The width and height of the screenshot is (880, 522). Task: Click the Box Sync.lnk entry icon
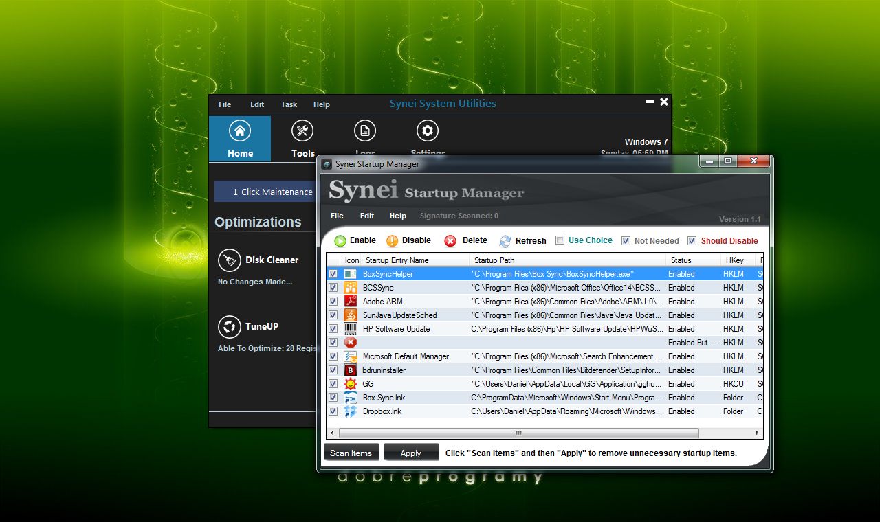click(x=351, y=398)
